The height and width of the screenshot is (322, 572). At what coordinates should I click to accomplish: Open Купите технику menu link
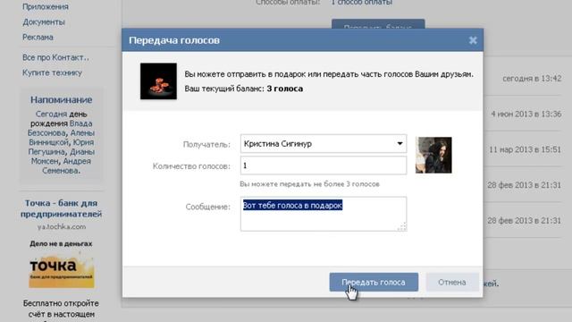pyautogui.click(x=52, y=72)
